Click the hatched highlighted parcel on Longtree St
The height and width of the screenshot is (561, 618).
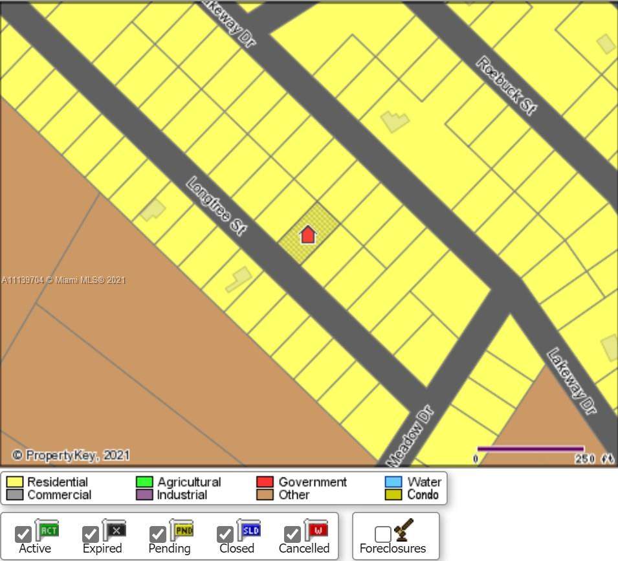[309, 233]
